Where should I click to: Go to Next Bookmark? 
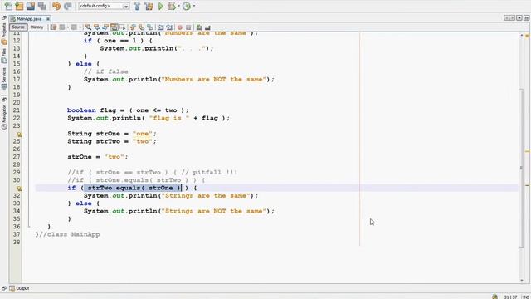[141, 27]
